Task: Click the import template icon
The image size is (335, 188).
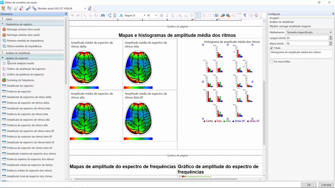Action: pyautogui.click(x=28, y=8)
